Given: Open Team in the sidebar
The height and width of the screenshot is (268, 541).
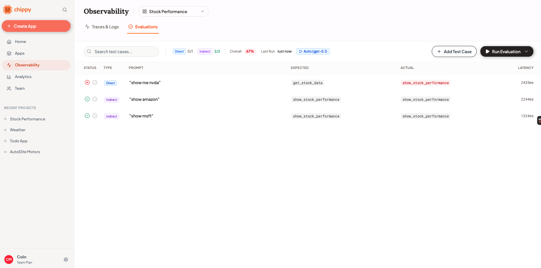Looking at the screenshot, I should click(x=36, y=89).
